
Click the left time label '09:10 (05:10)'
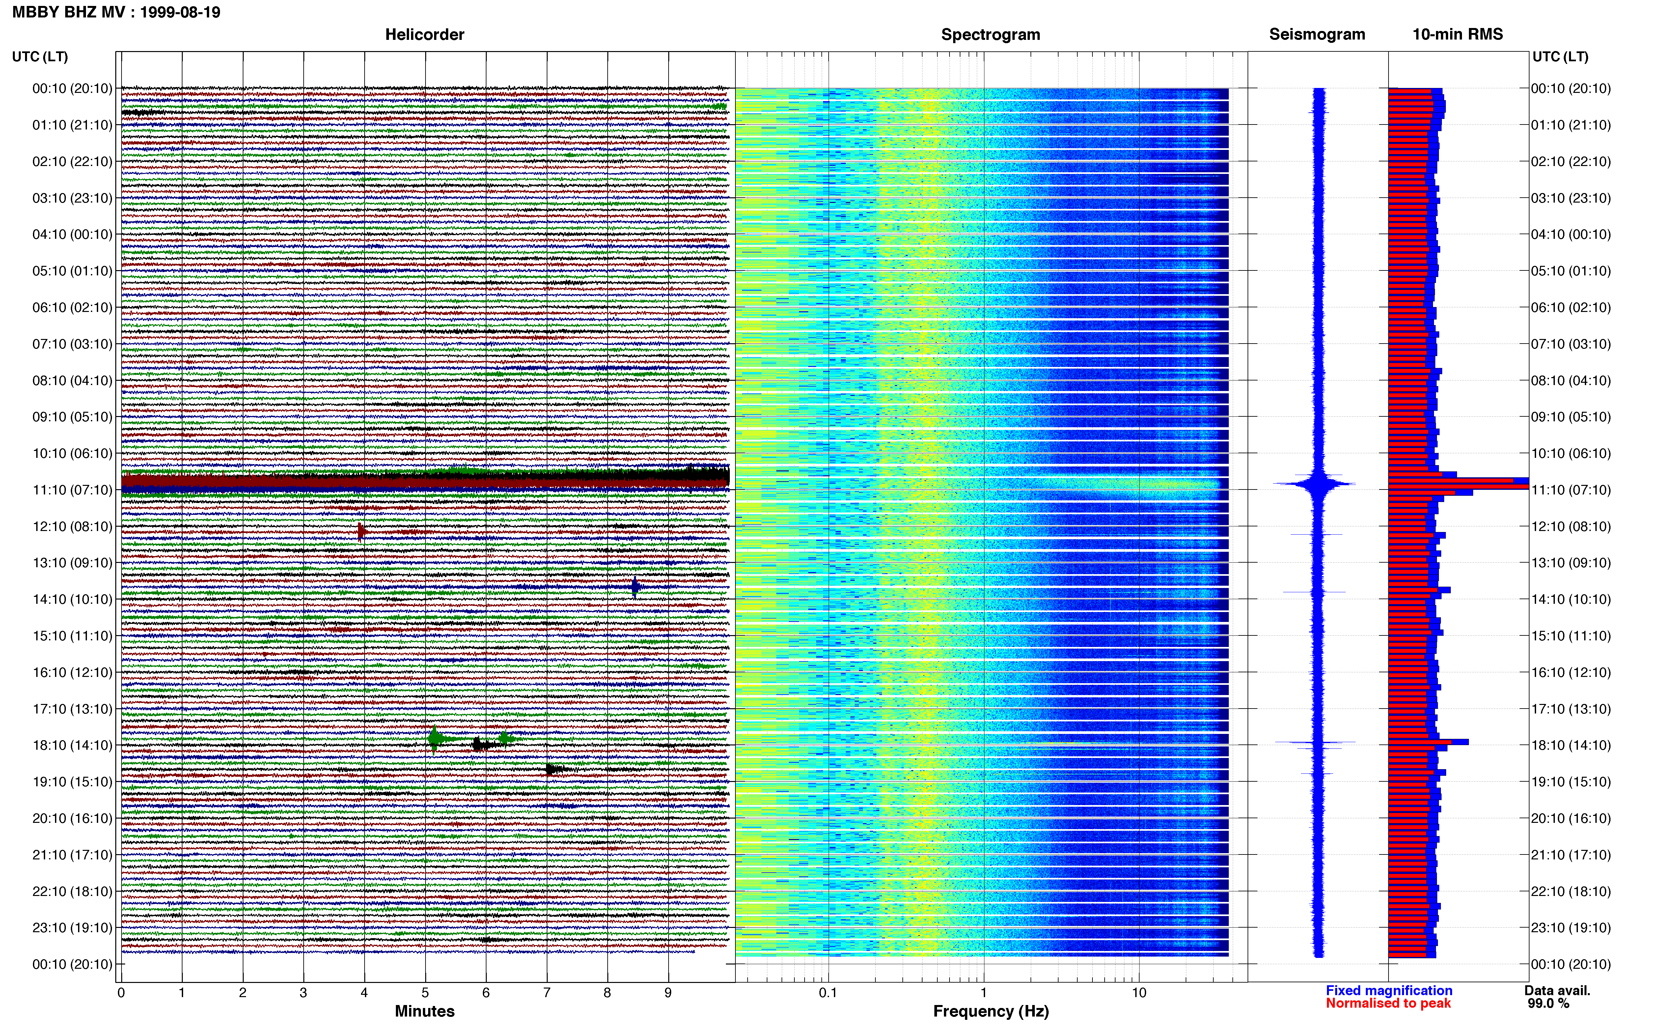(72, 417)
